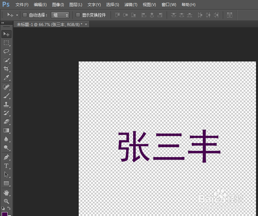Select the Hand tool
Viewport: 258px width, 216px height.
pos(6,193)
